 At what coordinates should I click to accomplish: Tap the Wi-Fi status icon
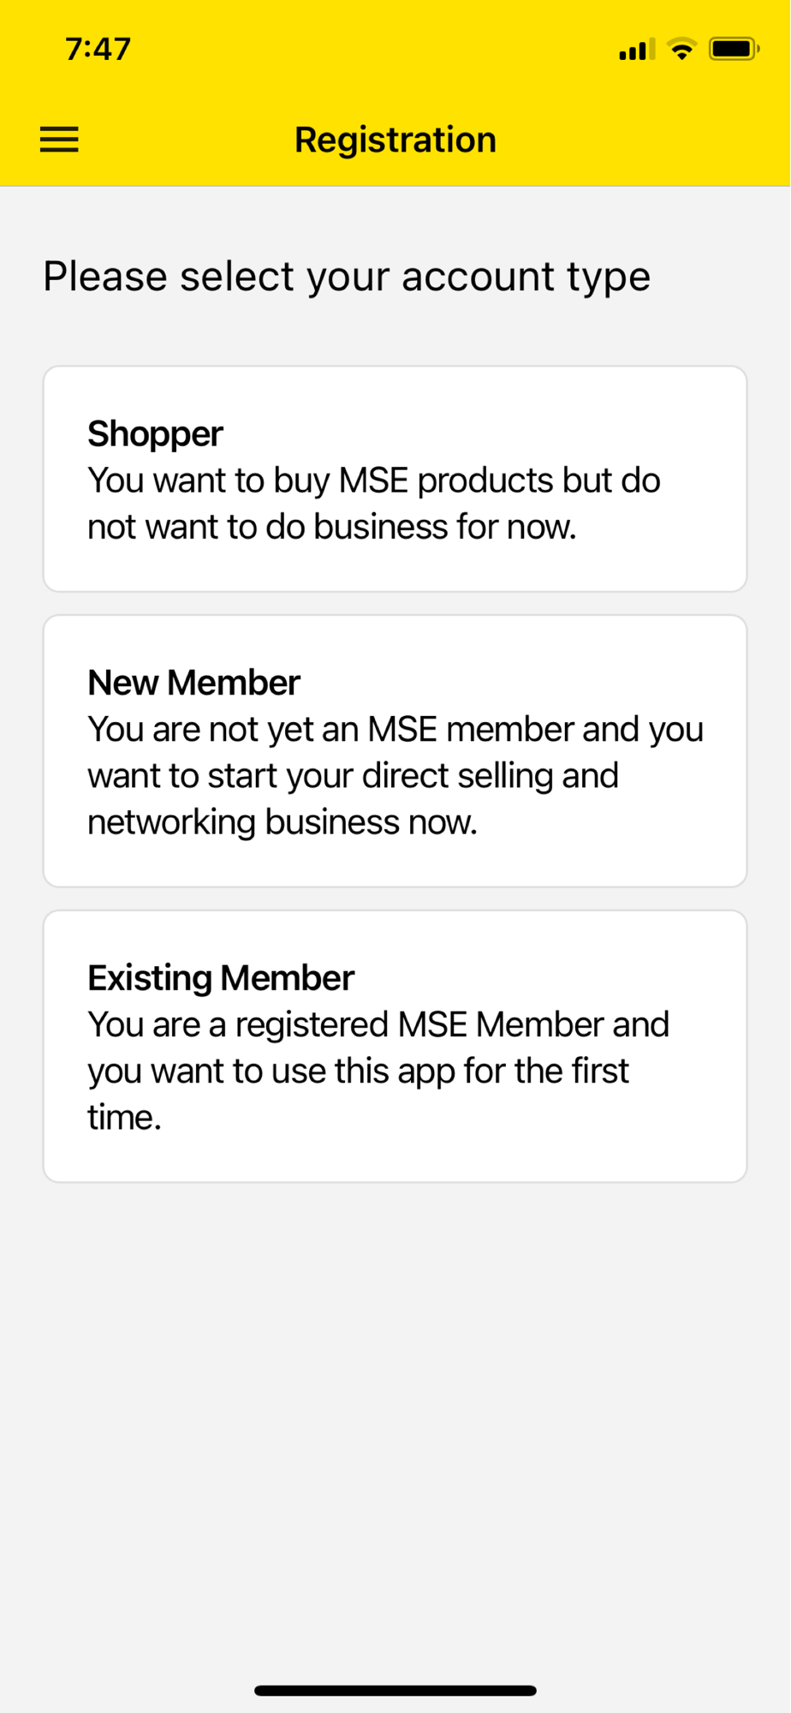click(x=681, y=50)
